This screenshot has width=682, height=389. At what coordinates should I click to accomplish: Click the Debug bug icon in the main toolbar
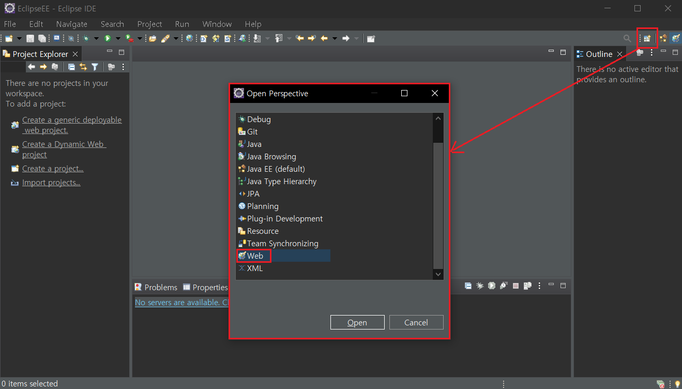(x=86, y=38)
